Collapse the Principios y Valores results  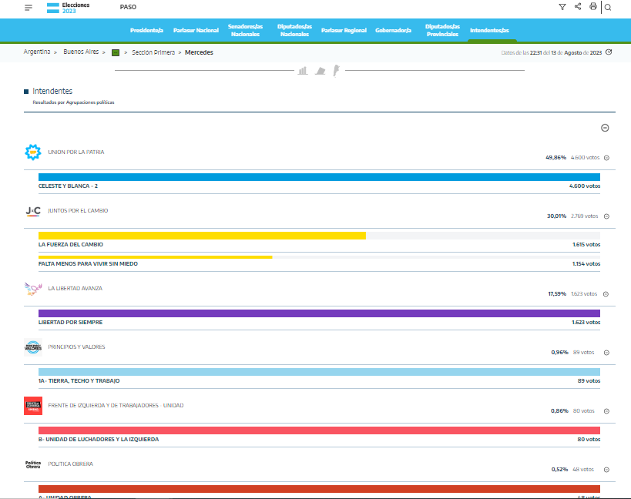606,353
